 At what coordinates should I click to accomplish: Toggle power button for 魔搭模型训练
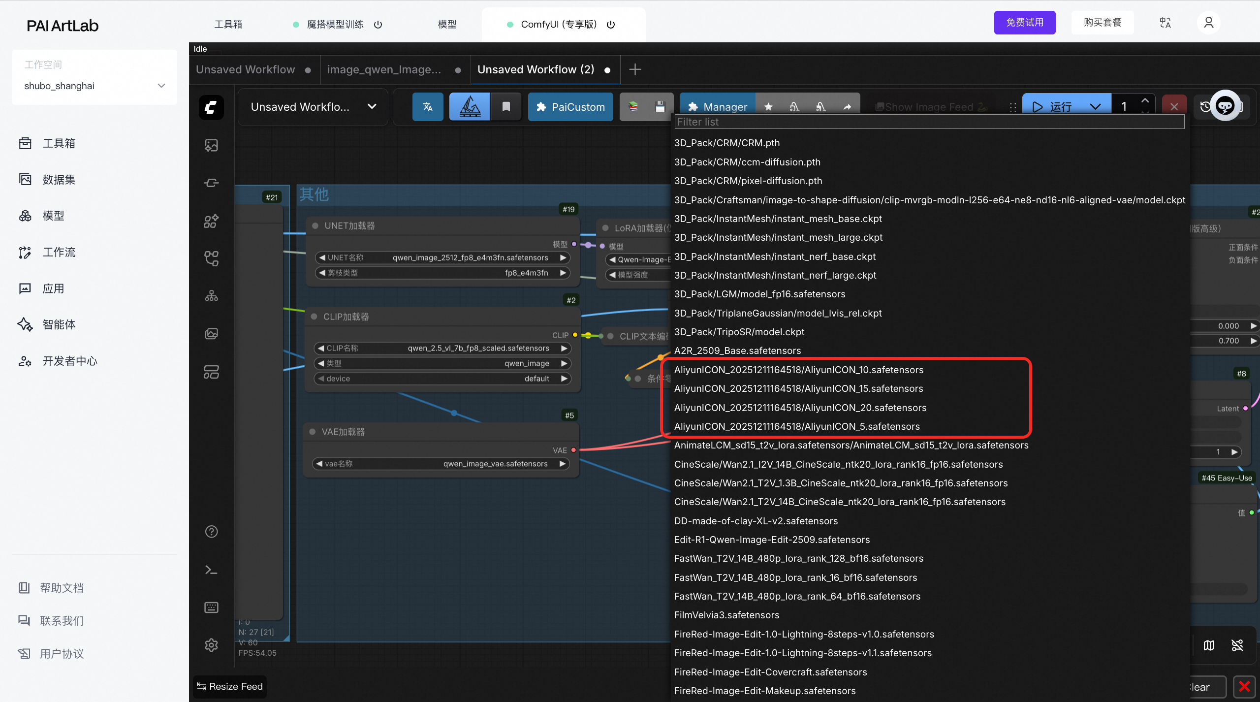378,25
